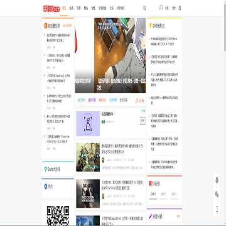This screenshot has width=226, height=226.
Task: Click the red bookmark icon of ranking panel
Action: coord(150,184)
